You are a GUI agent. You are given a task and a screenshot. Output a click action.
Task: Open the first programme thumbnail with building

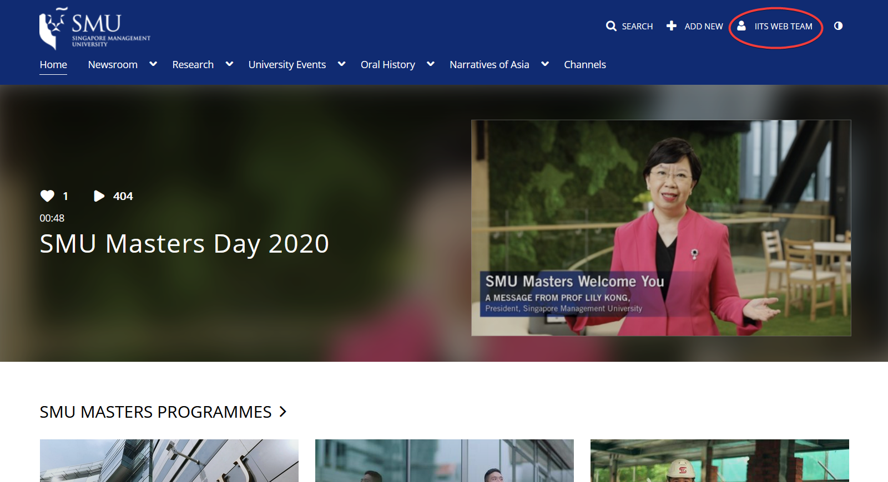pyautogui.click(x=169, y=460)
